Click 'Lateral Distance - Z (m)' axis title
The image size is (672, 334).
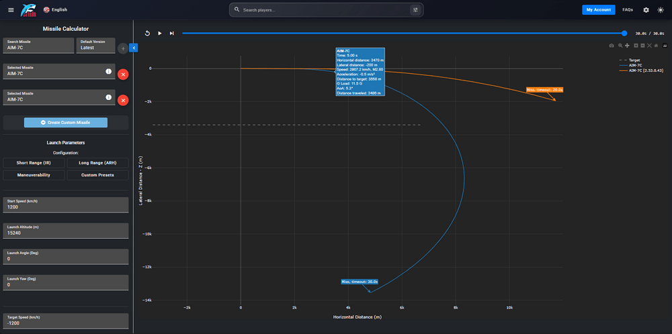click(140, 180)
